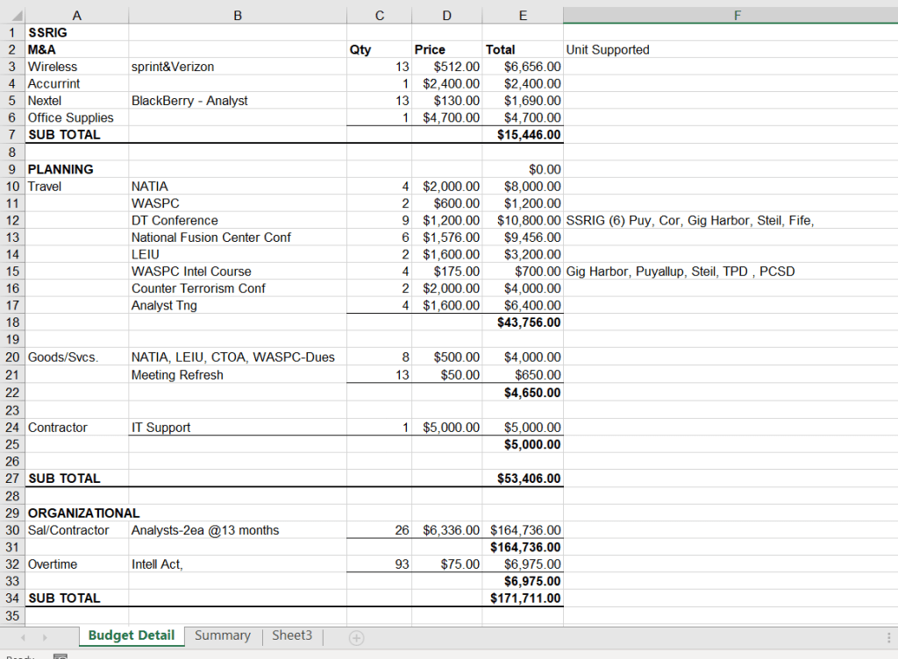The height and width of the screenshot is (659, 898).
Task: Select the $15,446.00 subtotal cell
Action: point(523,135)
